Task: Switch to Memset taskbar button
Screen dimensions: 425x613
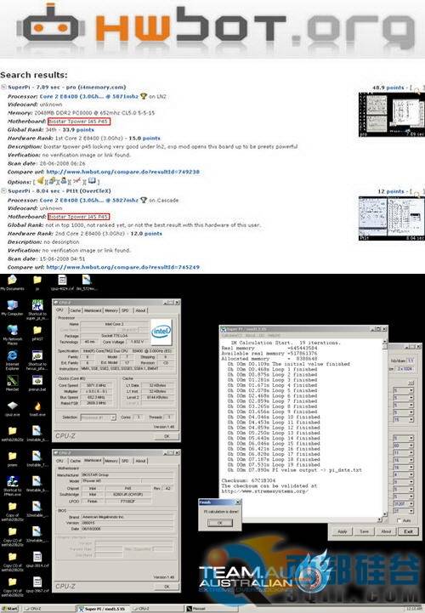Action: [x=212, y=609]
